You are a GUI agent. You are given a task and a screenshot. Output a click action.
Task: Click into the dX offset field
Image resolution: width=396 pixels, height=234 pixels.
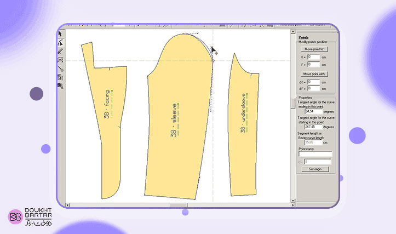(313, 82)
